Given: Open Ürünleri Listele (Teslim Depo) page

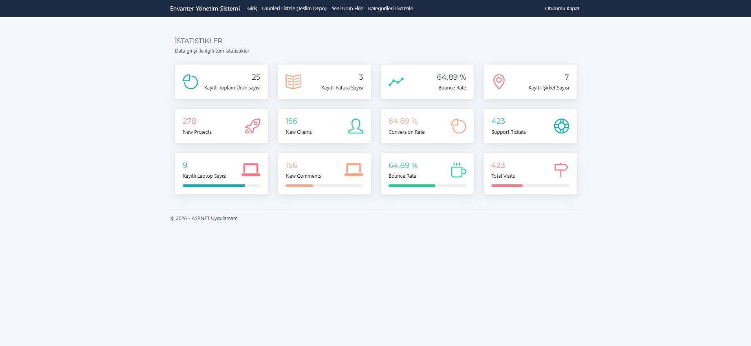Looking at the screenshot, I should [x=294, y=8].
